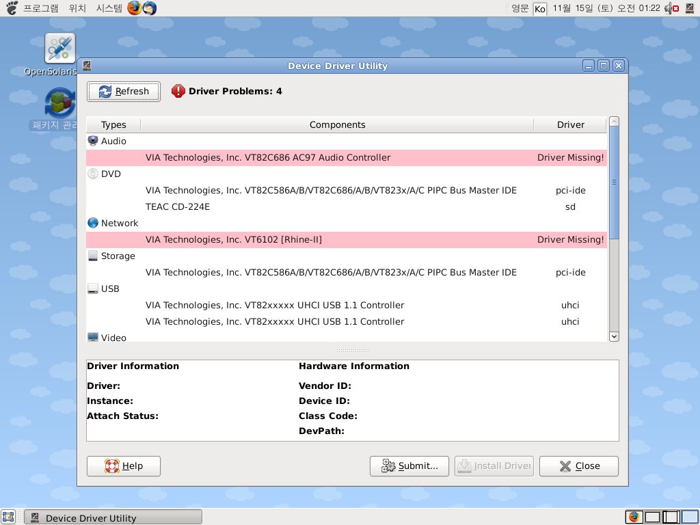Click the Types column header
The image size is (700, 525).
(113, 124)
